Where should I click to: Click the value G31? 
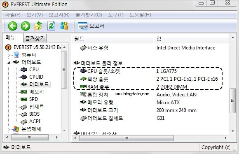coord(161,118)
